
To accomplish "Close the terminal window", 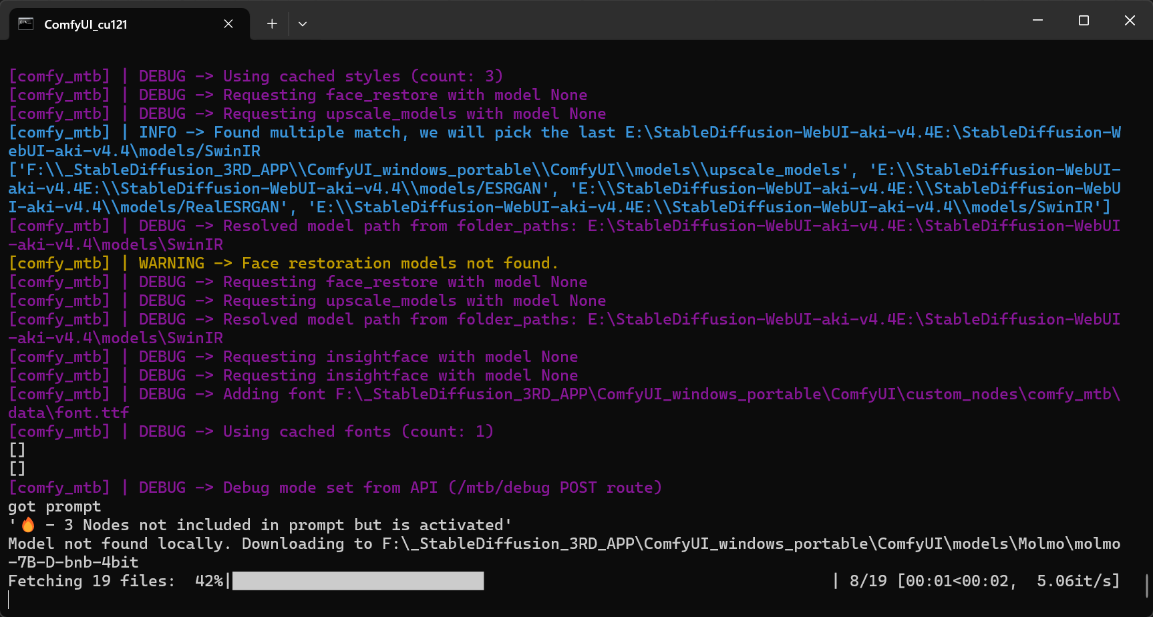I will point(1130,20).
